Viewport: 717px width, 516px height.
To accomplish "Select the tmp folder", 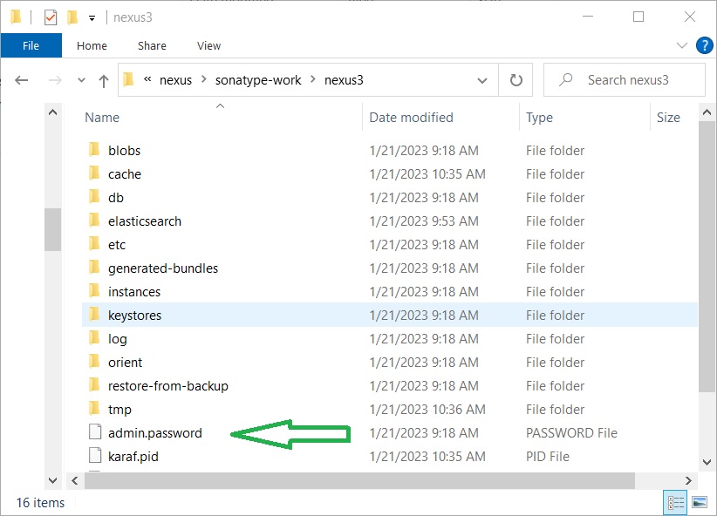I will coord(390,410).
